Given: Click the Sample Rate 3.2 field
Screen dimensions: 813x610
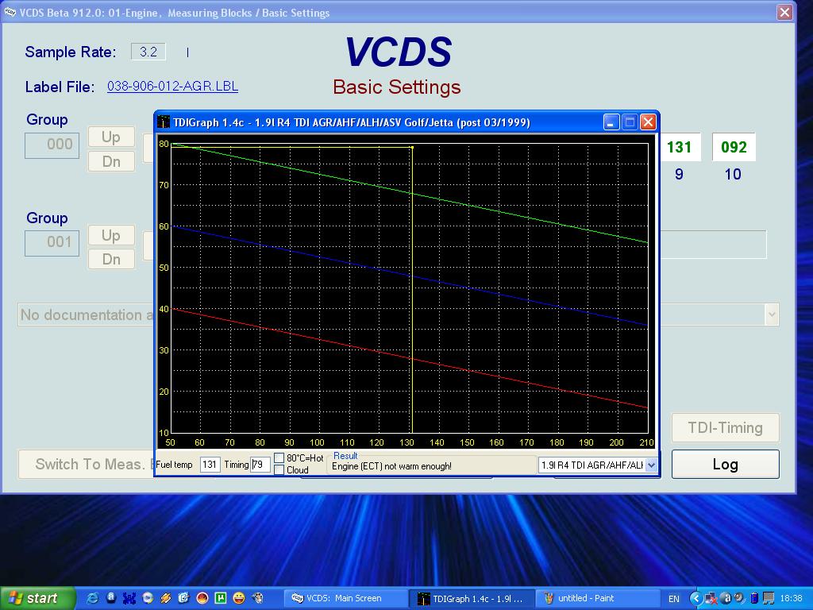Looking at the screenshot, I should pyautogui.click(x=148, y=52).
